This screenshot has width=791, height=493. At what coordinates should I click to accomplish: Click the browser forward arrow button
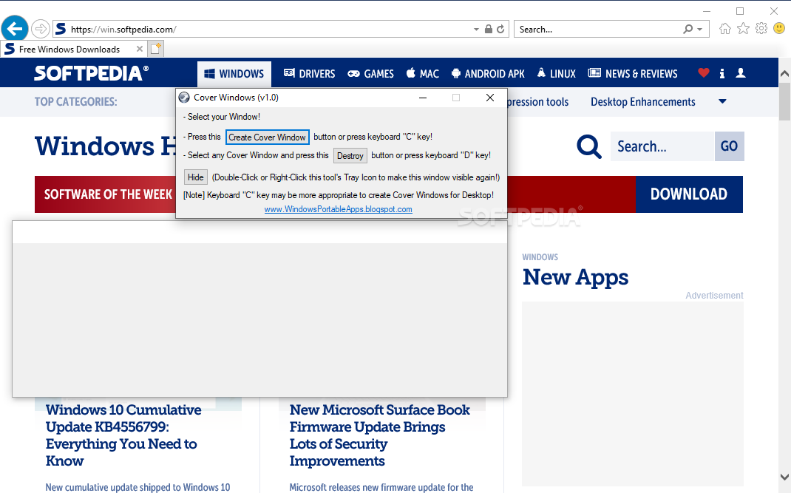(41, 29)
